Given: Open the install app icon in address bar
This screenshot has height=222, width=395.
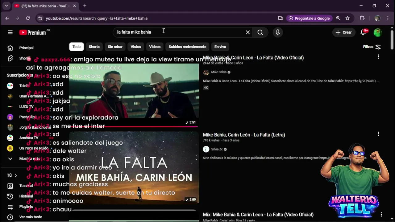Looking at the screenshot, I should [x=280, y=18].
